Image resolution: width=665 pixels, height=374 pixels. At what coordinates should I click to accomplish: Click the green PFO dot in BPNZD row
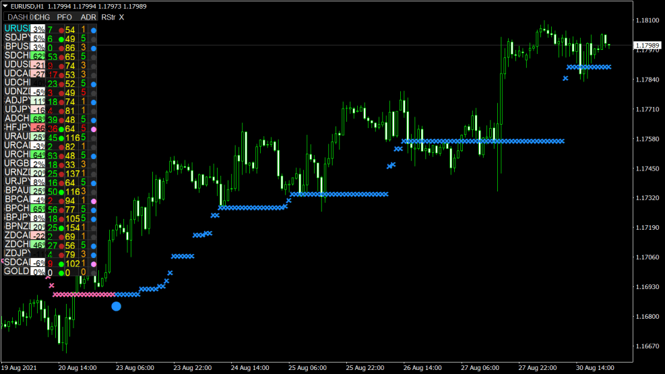61,228
